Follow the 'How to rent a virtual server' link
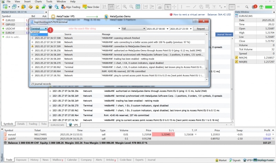The image size is (276, 163). point(189,15)
